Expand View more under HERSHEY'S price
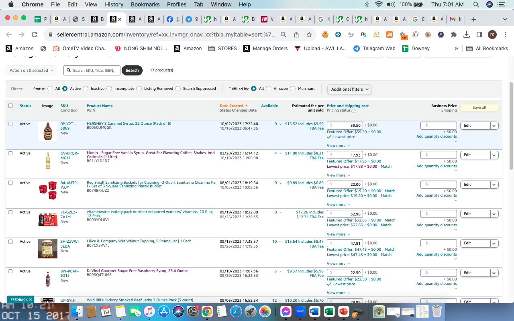Viewport: 514px width, 321px height. (x=339, y=146)
